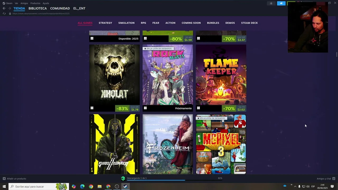
Task: Restore the Steam window with the restore icon
Action: (329, 3)
